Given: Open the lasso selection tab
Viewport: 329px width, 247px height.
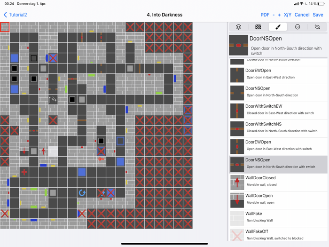Looking at the screenshot, I should (x=317, y=27).
